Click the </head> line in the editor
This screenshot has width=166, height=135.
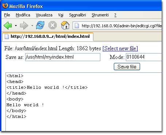(16, 93)
